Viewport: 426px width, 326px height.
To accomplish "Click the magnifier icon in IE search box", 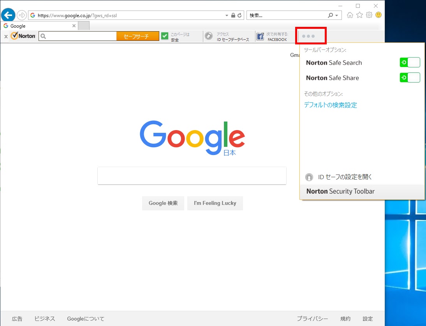I will 330,16.
